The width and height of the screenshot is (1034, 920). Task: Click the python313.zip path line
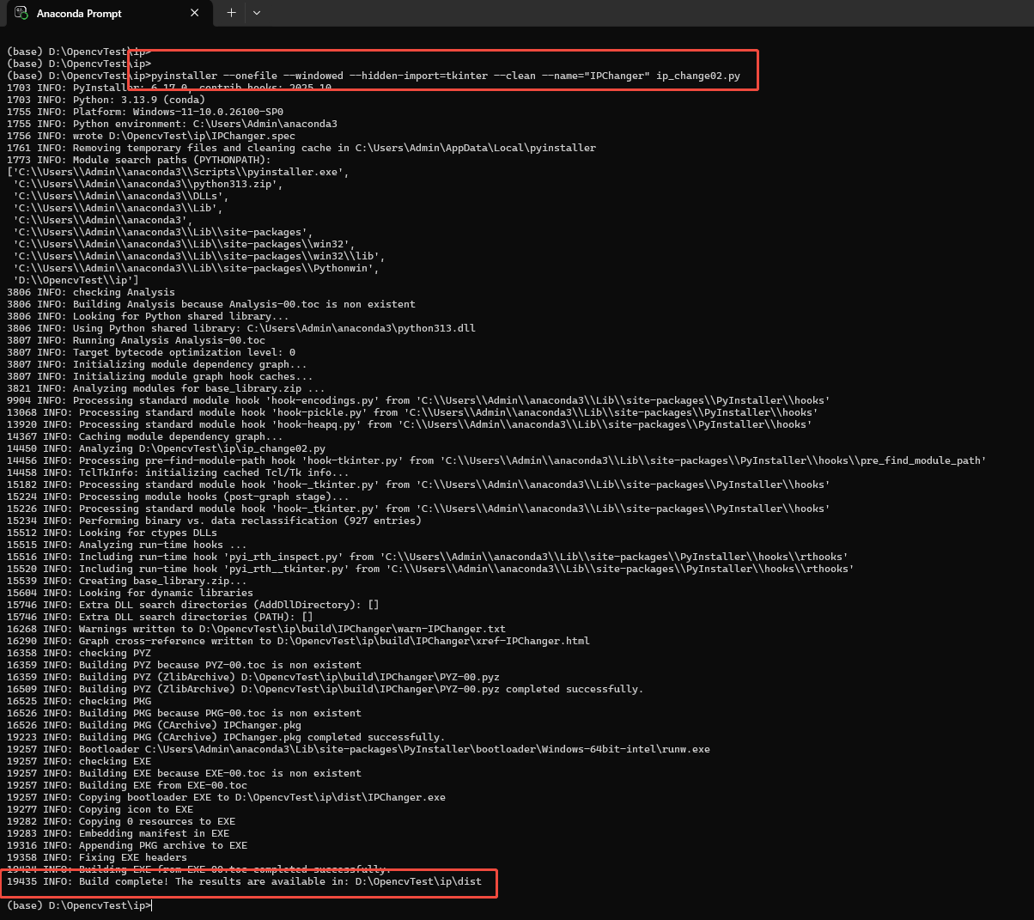(x=148, y=184)
